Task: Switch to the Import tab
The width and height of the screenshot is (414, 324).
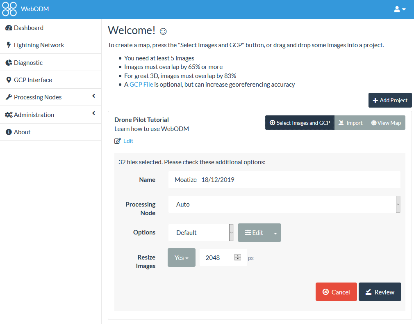Action: click(x=350, y=122)
